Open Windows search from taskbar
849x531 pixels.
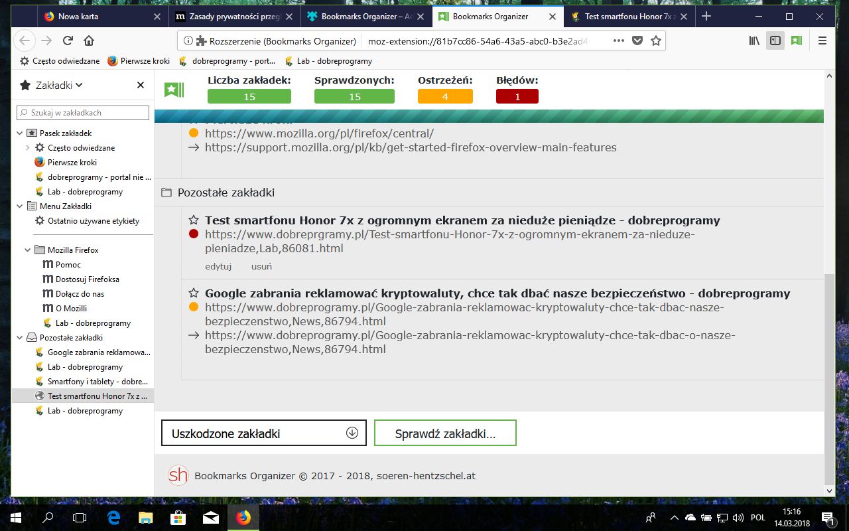48,518
